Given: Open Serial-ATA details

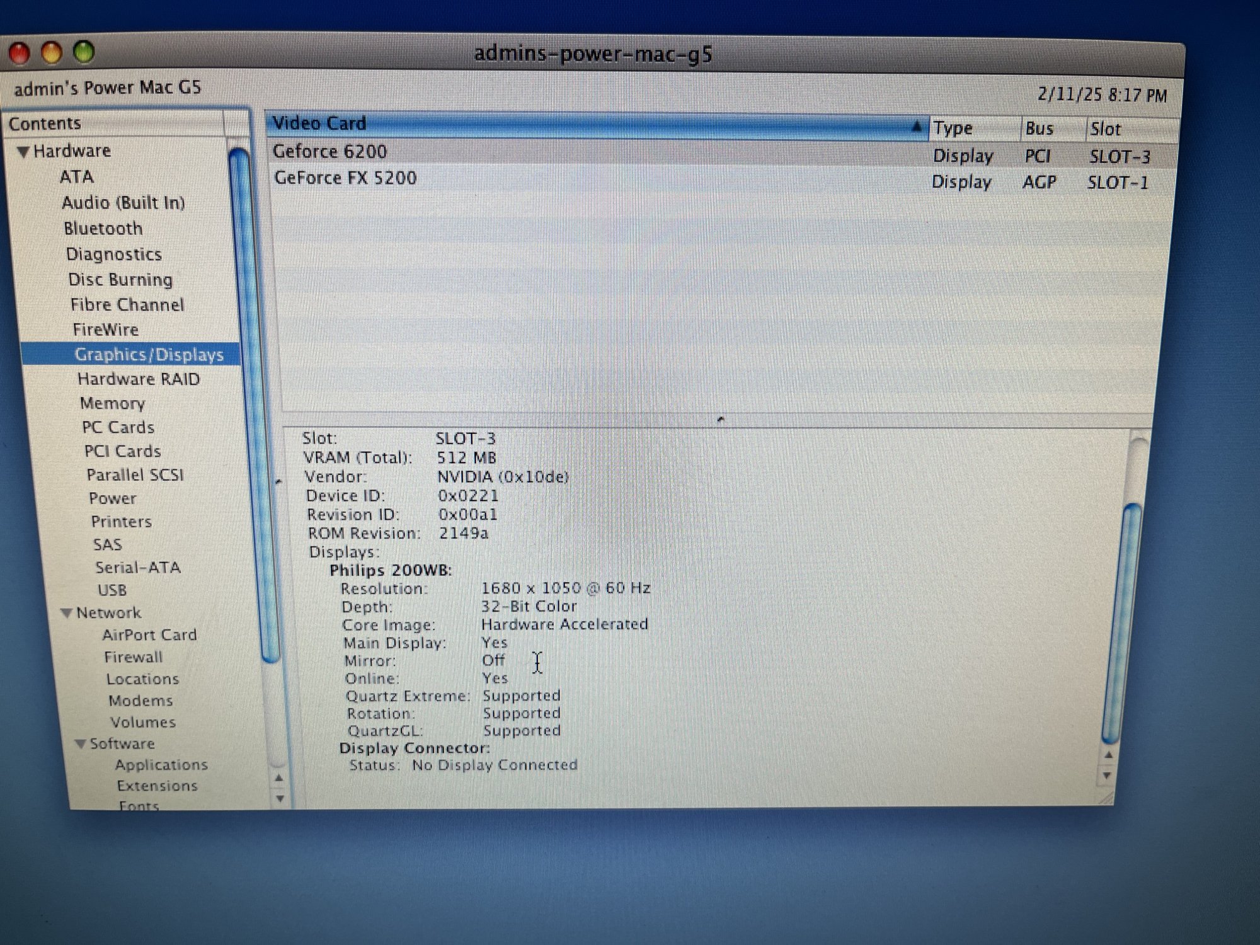Looking at the screenshot, I should tap(137, 568).
